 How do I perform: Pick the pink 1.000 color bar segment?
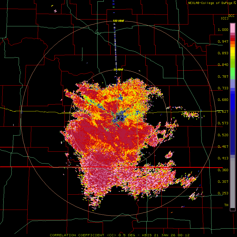click(233, 28)
